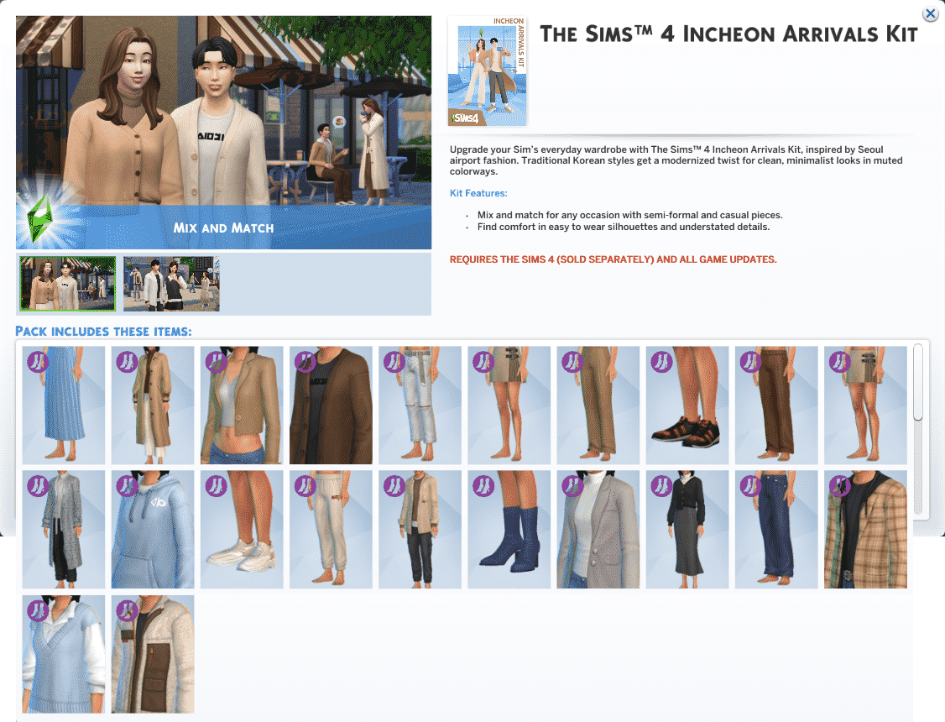
Task: Click the grey blazer with white turtleneck item
Action: click(598, 529)
